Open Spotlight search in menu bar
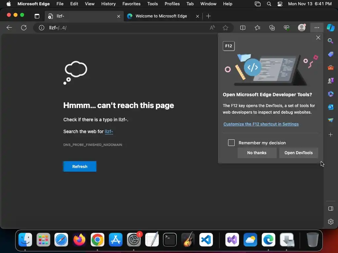Screen dimensions: 338x253 [269, 4]
